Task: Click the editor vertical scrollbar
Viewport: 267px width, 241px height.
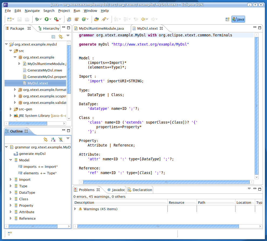Action: coord(256,106)
